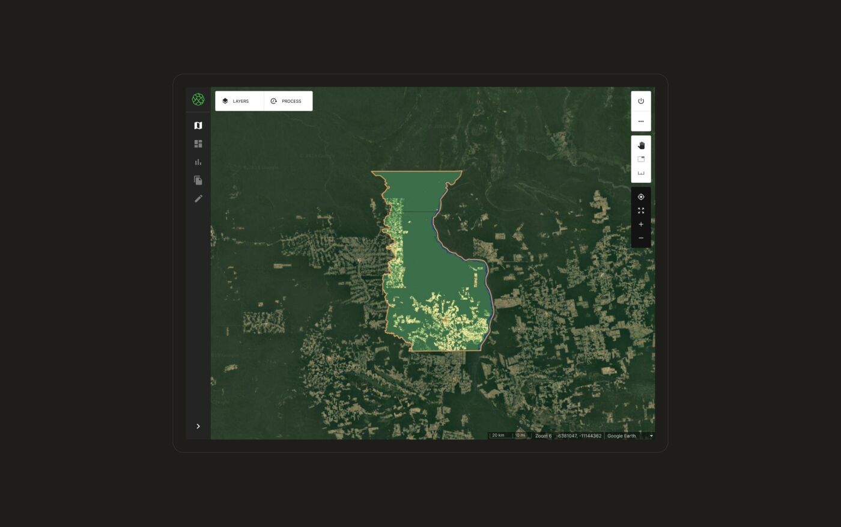This screenshot has width=841, height=527.
Task: Open the documents page in sidebar
Action: click(198, 180)
